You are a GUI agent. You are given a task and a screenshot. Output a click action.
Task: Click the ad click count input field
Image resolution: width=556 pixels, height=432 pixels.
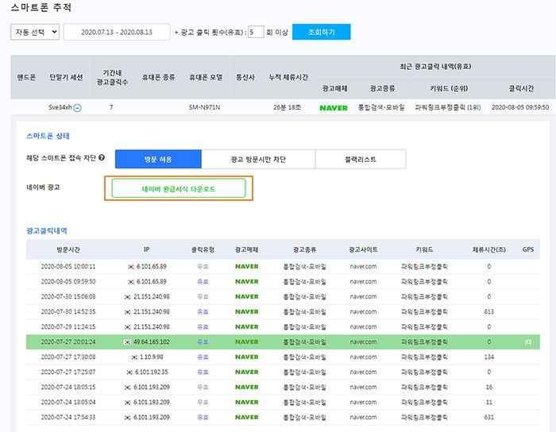pyautogui.click(x=256, y=32)
